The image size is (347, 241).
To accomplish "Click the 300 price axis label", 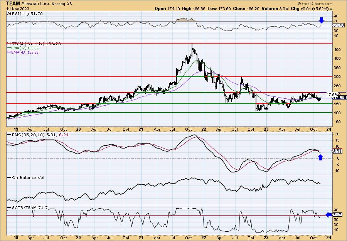I will 337,77.
